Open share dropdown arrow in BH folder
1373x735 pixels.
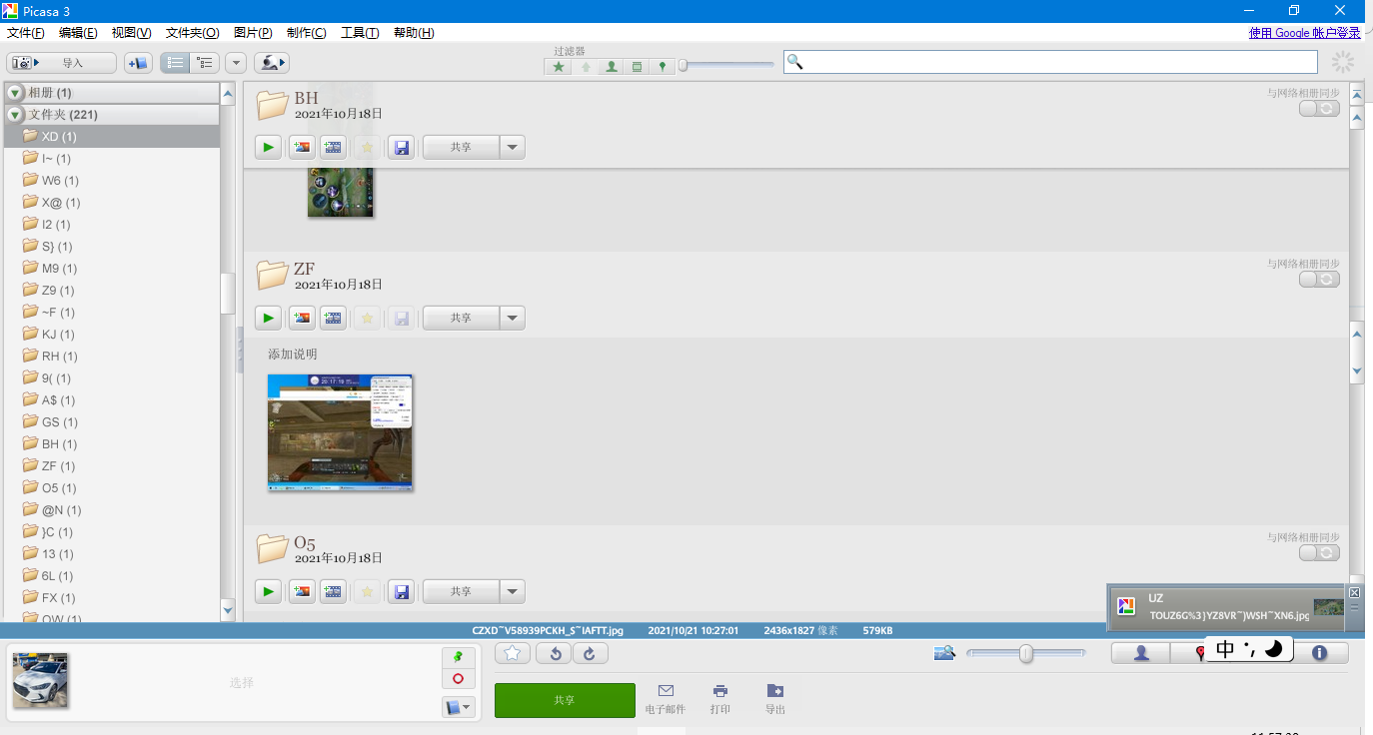pyautogui.click(x=512, y=148)
